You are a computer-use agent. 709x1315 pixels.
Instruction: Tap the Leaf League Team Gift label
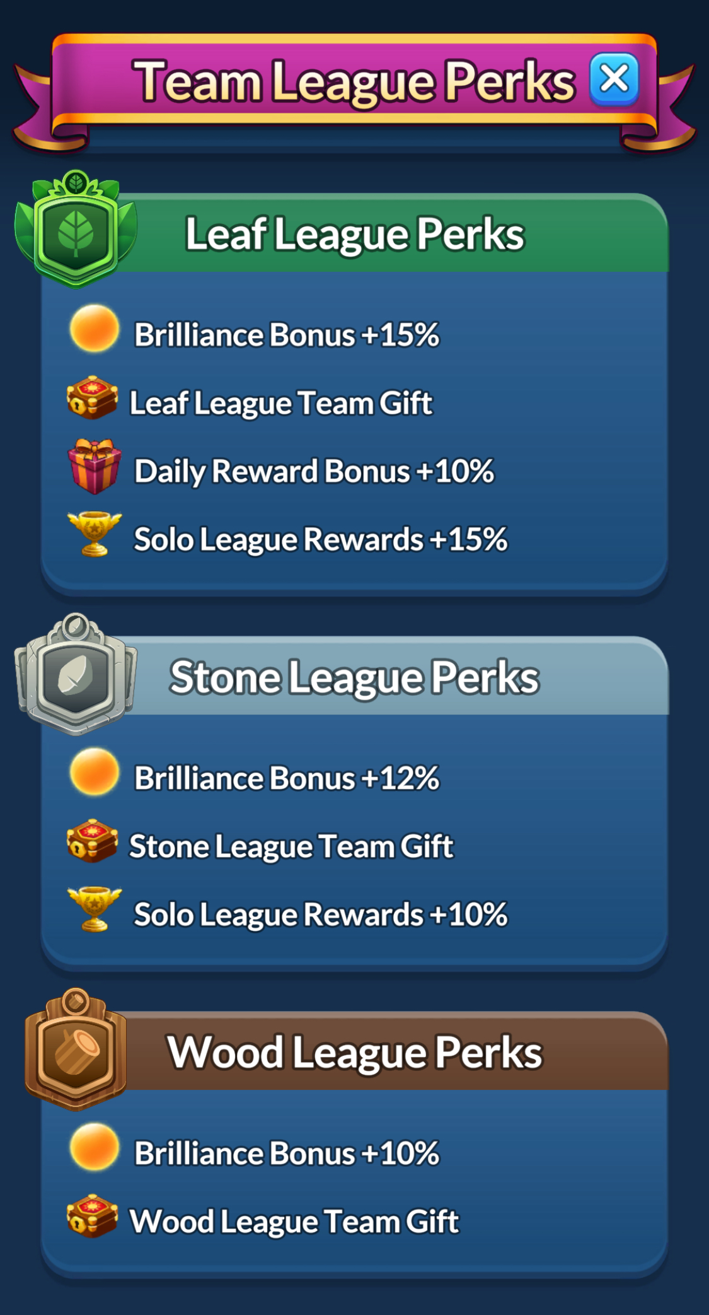[x=280, y=403]
